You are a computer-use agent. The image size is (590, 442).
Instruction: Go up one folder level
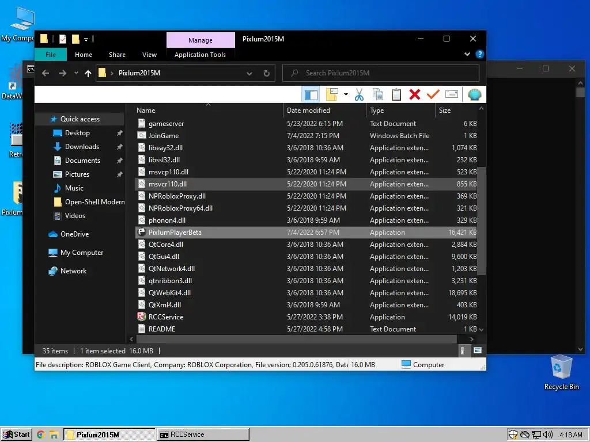[x=88, y=73]
